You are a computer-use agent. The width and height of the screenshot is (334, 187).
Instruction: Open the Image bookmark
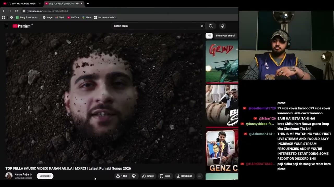pyautogui.click(x=47, y=17)
